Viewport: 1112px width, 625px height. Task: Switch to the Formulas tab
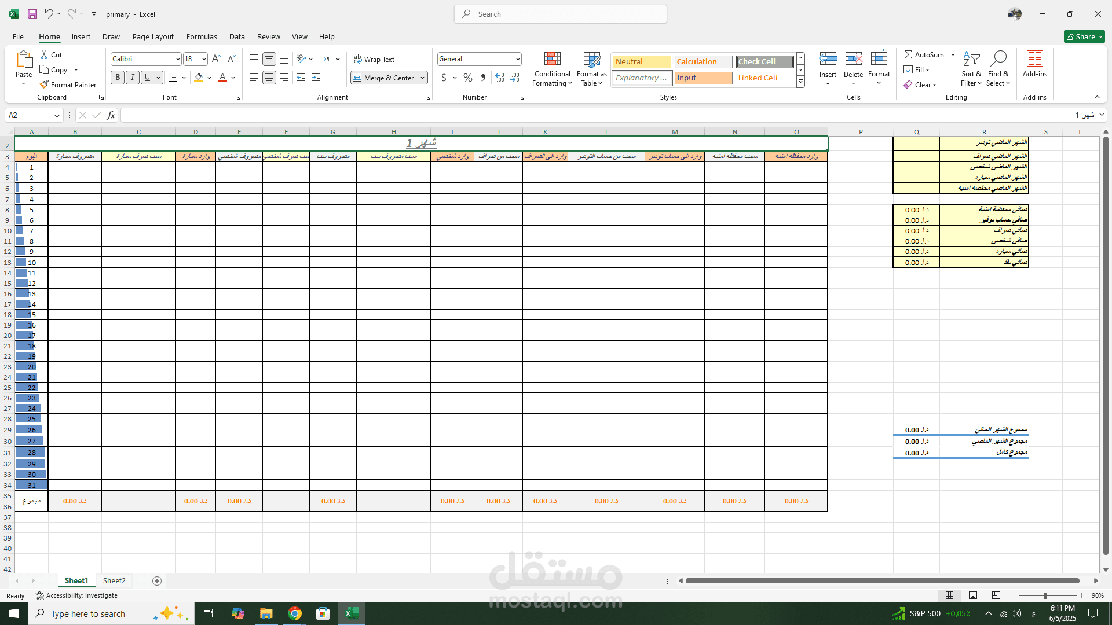click(202, 36)
